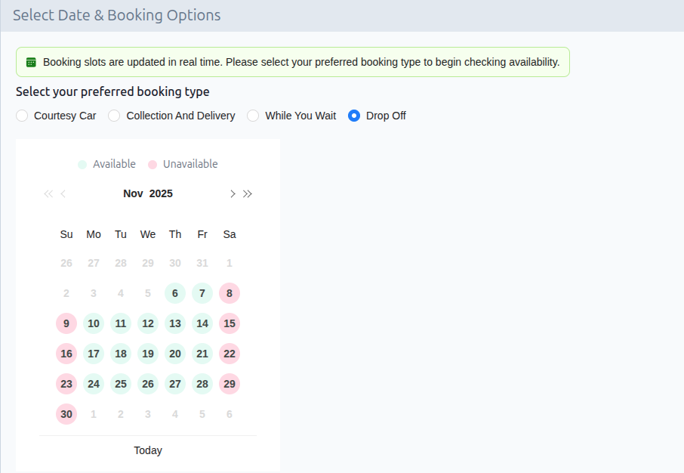Pick available date November 13
Viewport: 684px width, 473px height.
(x=175, y=323)
